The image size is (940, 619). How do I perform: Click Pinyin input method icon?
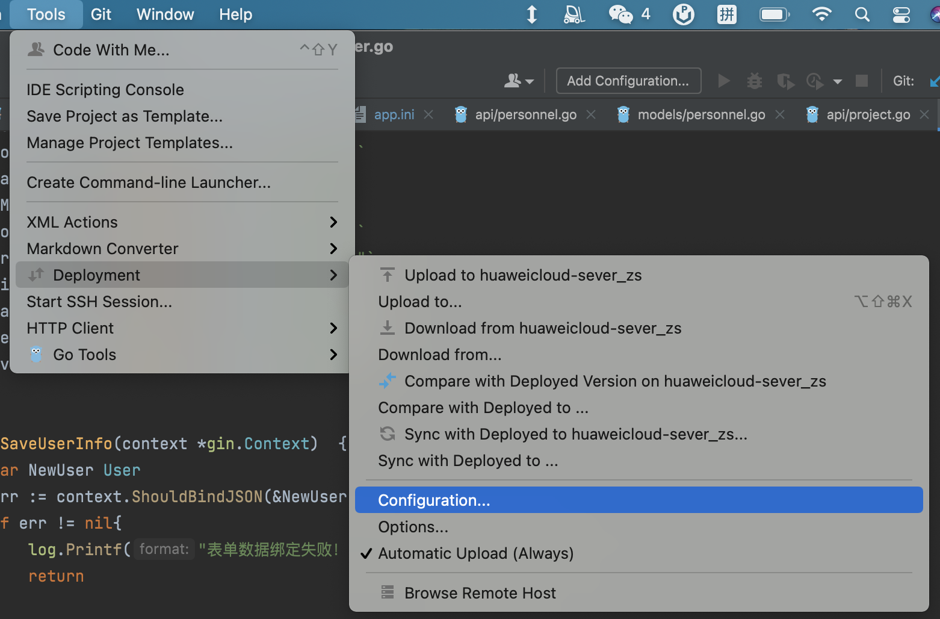coord(727,14)
